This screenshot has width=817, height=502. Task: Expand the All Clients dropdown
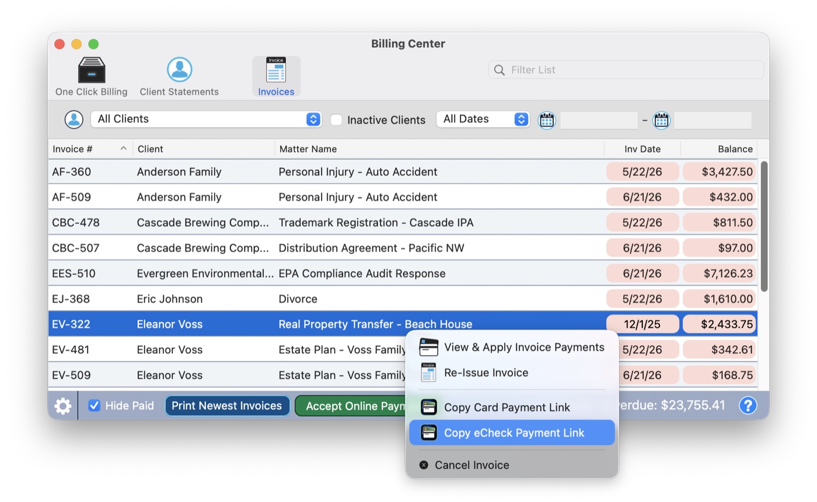[x=207, y=119]
